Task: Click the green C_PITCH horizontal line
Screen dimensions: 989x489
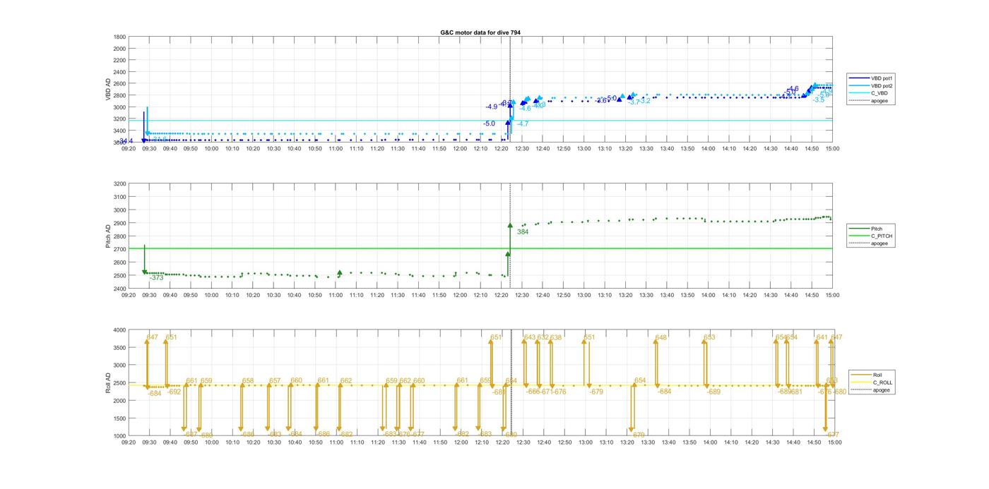Action: (480, 248)
